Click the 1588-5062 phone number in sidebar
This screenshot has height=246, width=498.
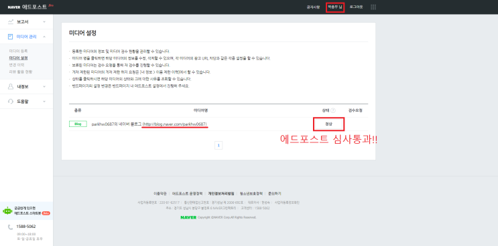click(26, 227)
